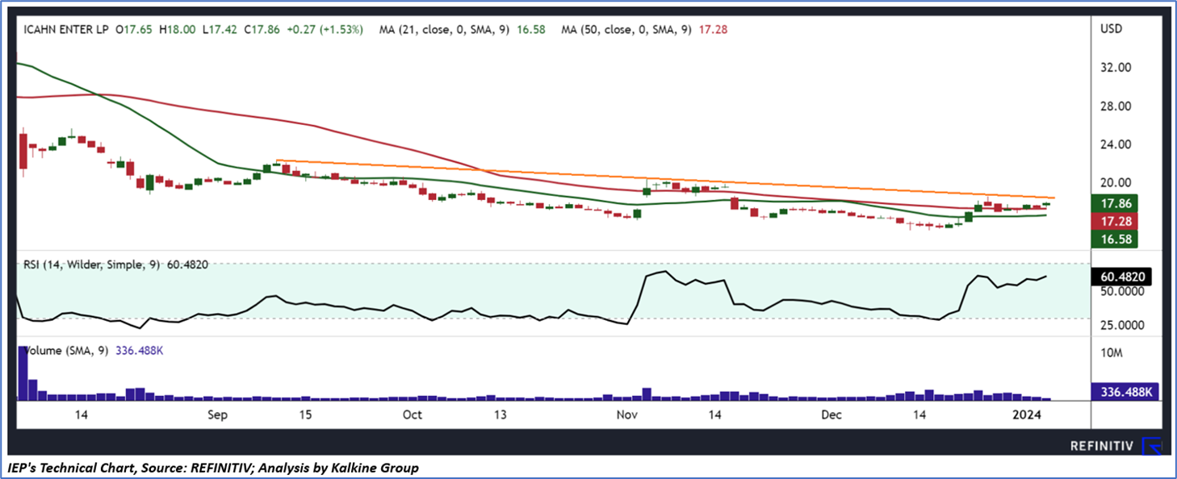The height and width of the screenshot is (479, 1177).
Task: Select the dark green 16.58 MA price tag
Action: (1113, 238)
